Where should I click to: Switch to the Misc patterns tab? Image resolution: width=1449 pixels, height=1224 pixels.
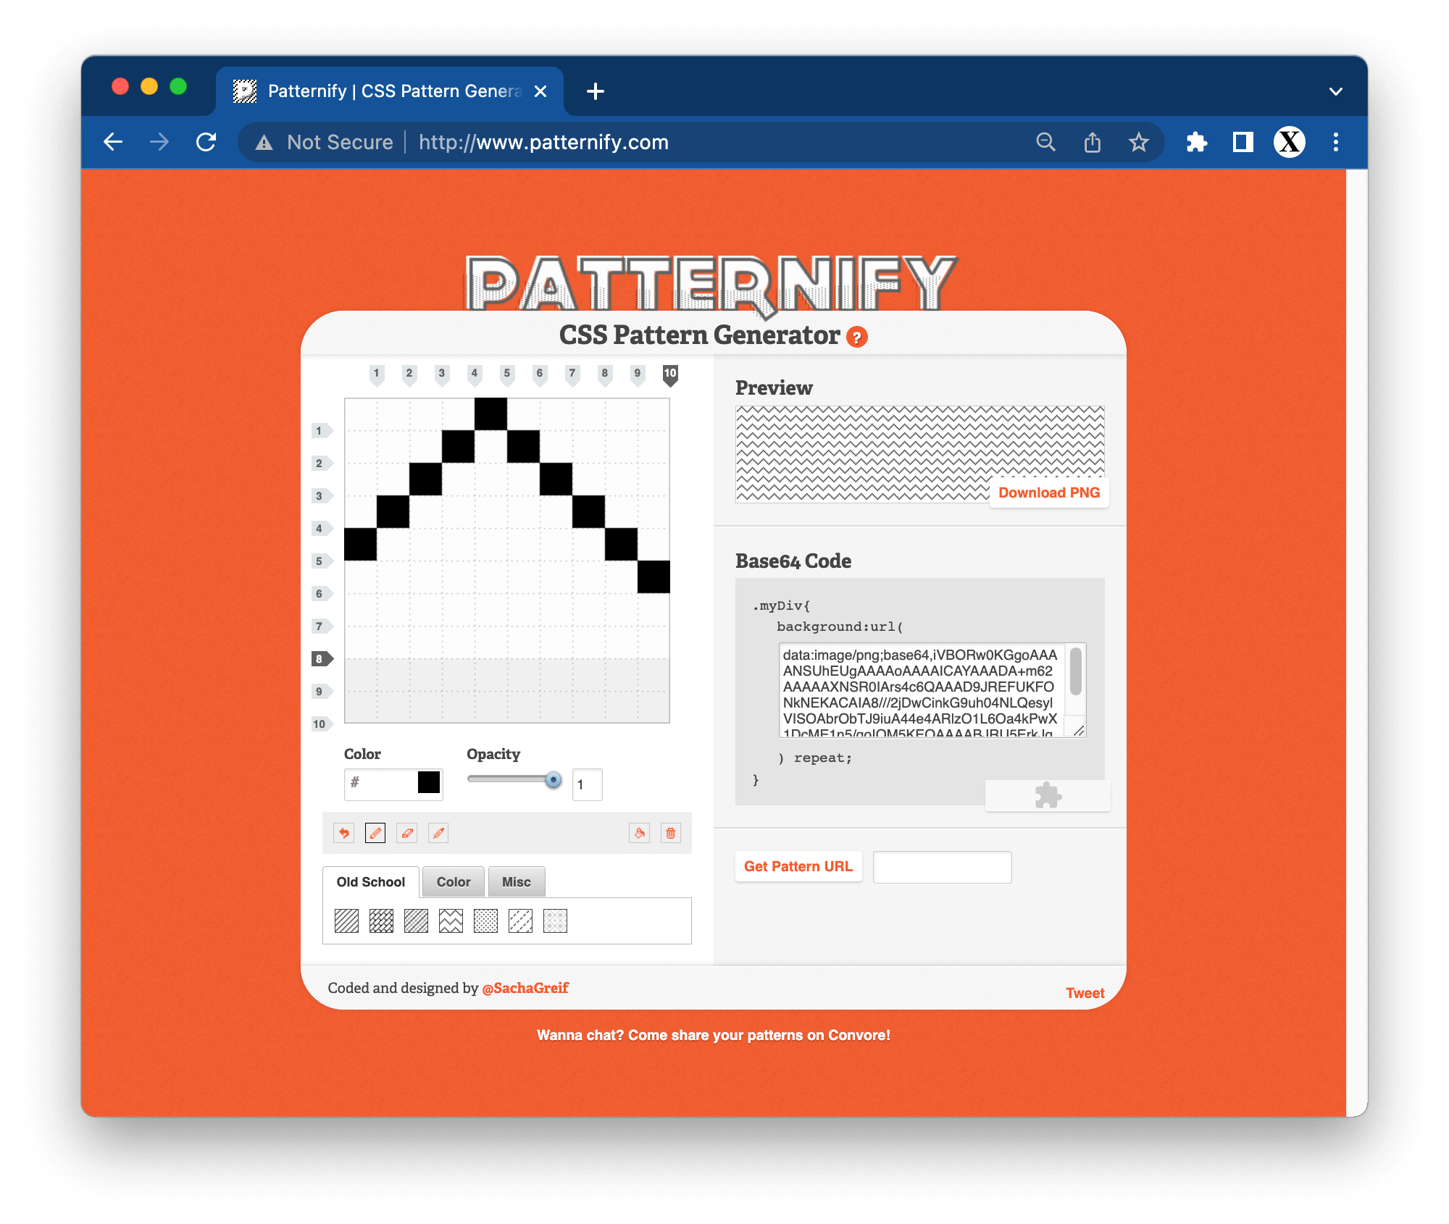coord(517,882)
